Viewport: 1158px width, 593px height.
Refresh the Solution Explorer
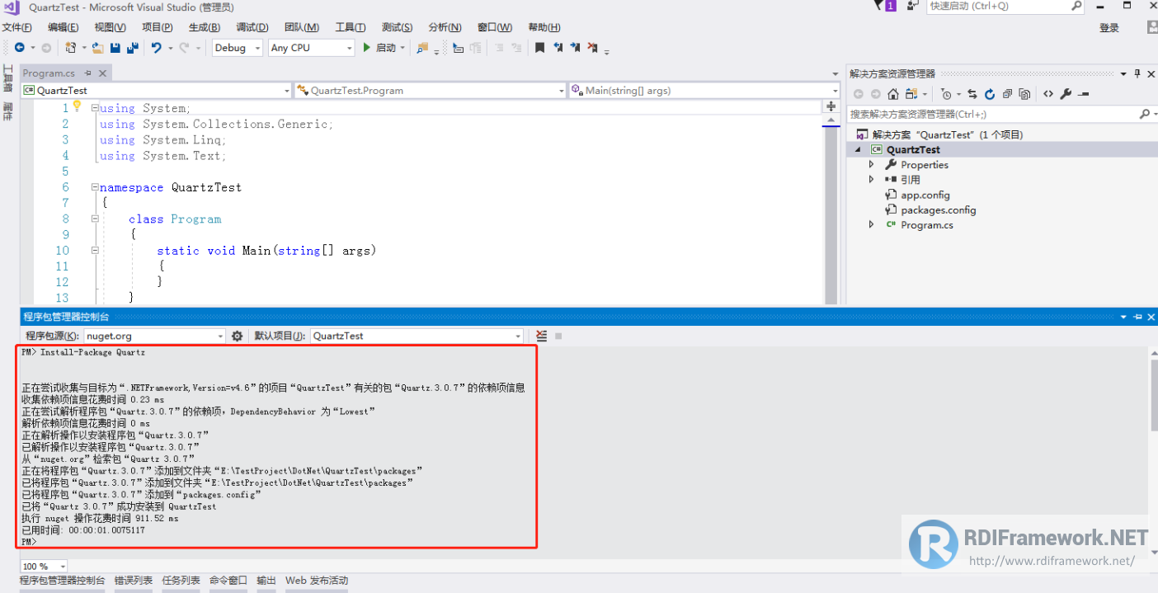tap(989, 94)
